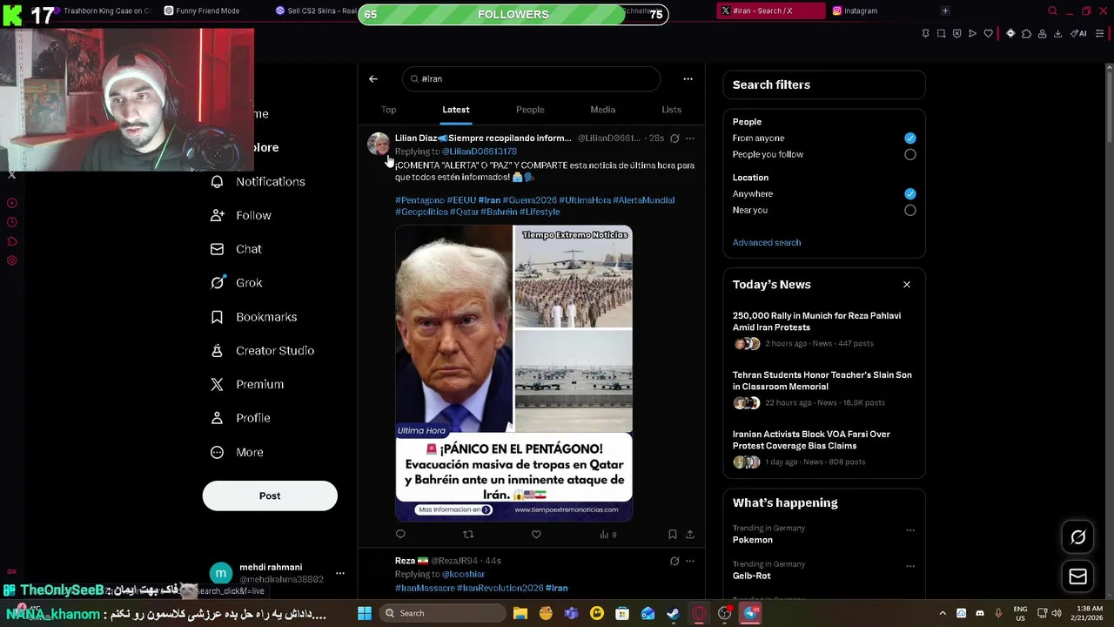Add page to browser favorites heart
Image resolution: width=1114 pixels, height=627 pixels.
pyautogui.click(x=988, y=33)
